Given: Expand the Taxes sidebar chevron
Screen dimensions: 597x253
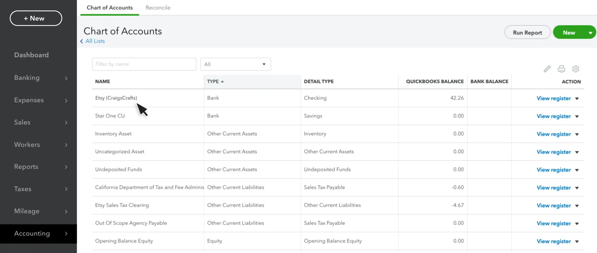Looking at the screenshot, I should [x=66, y=189].
